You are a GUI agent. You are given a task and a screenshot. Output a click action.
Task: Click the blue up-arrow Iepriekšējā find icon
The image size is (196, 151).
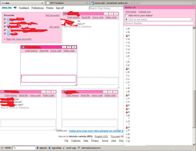point(49,148)
